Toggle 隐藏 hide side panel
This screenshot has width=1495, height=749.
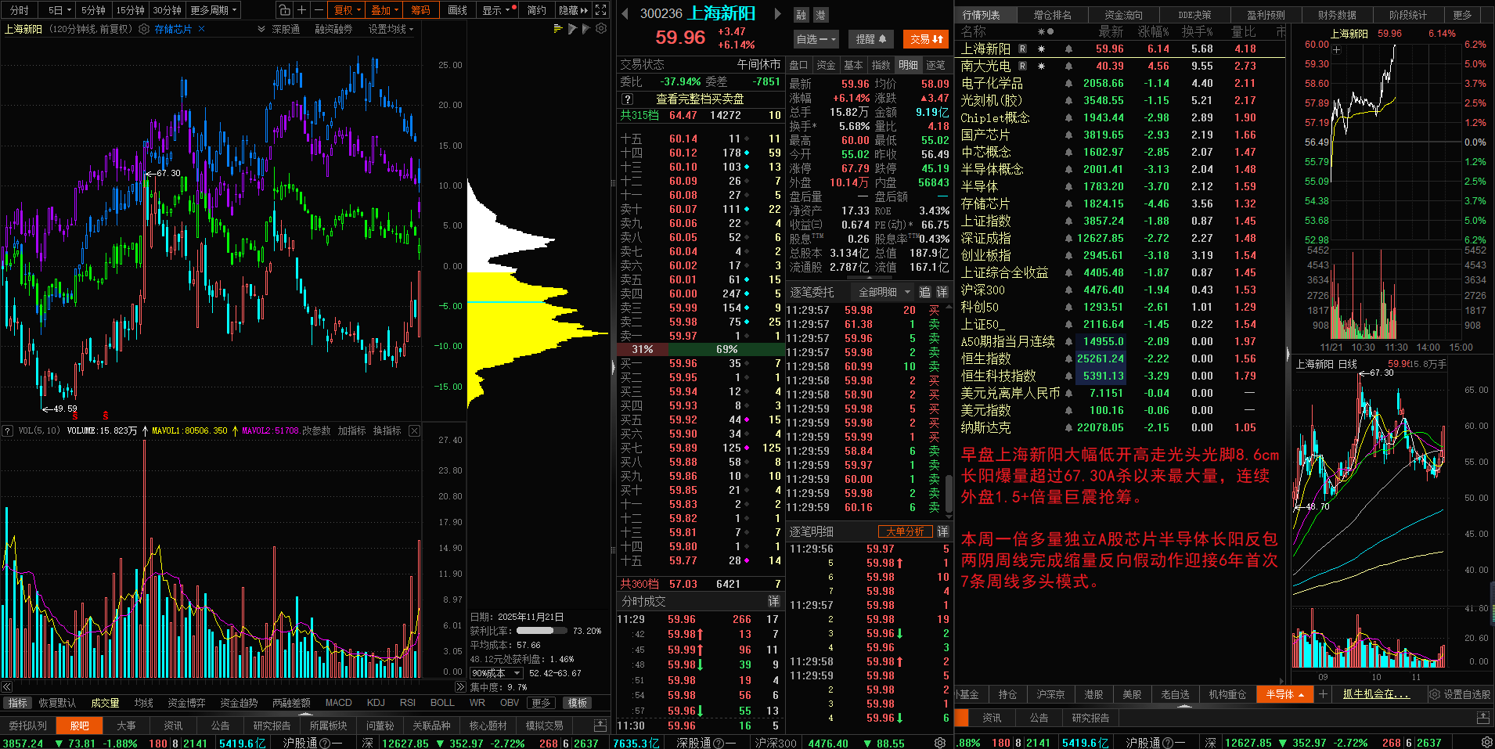point(573,10)
